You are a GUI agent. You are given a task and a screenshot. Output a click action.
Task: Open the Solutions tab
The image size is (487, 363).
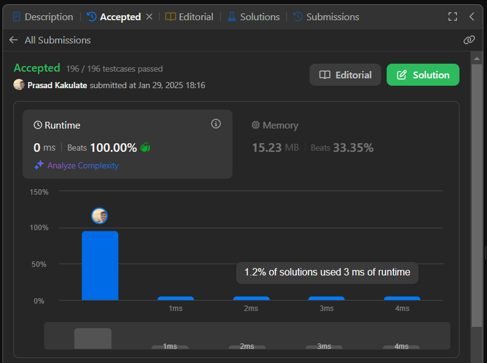pyautogui.click(x=254, y=17)
